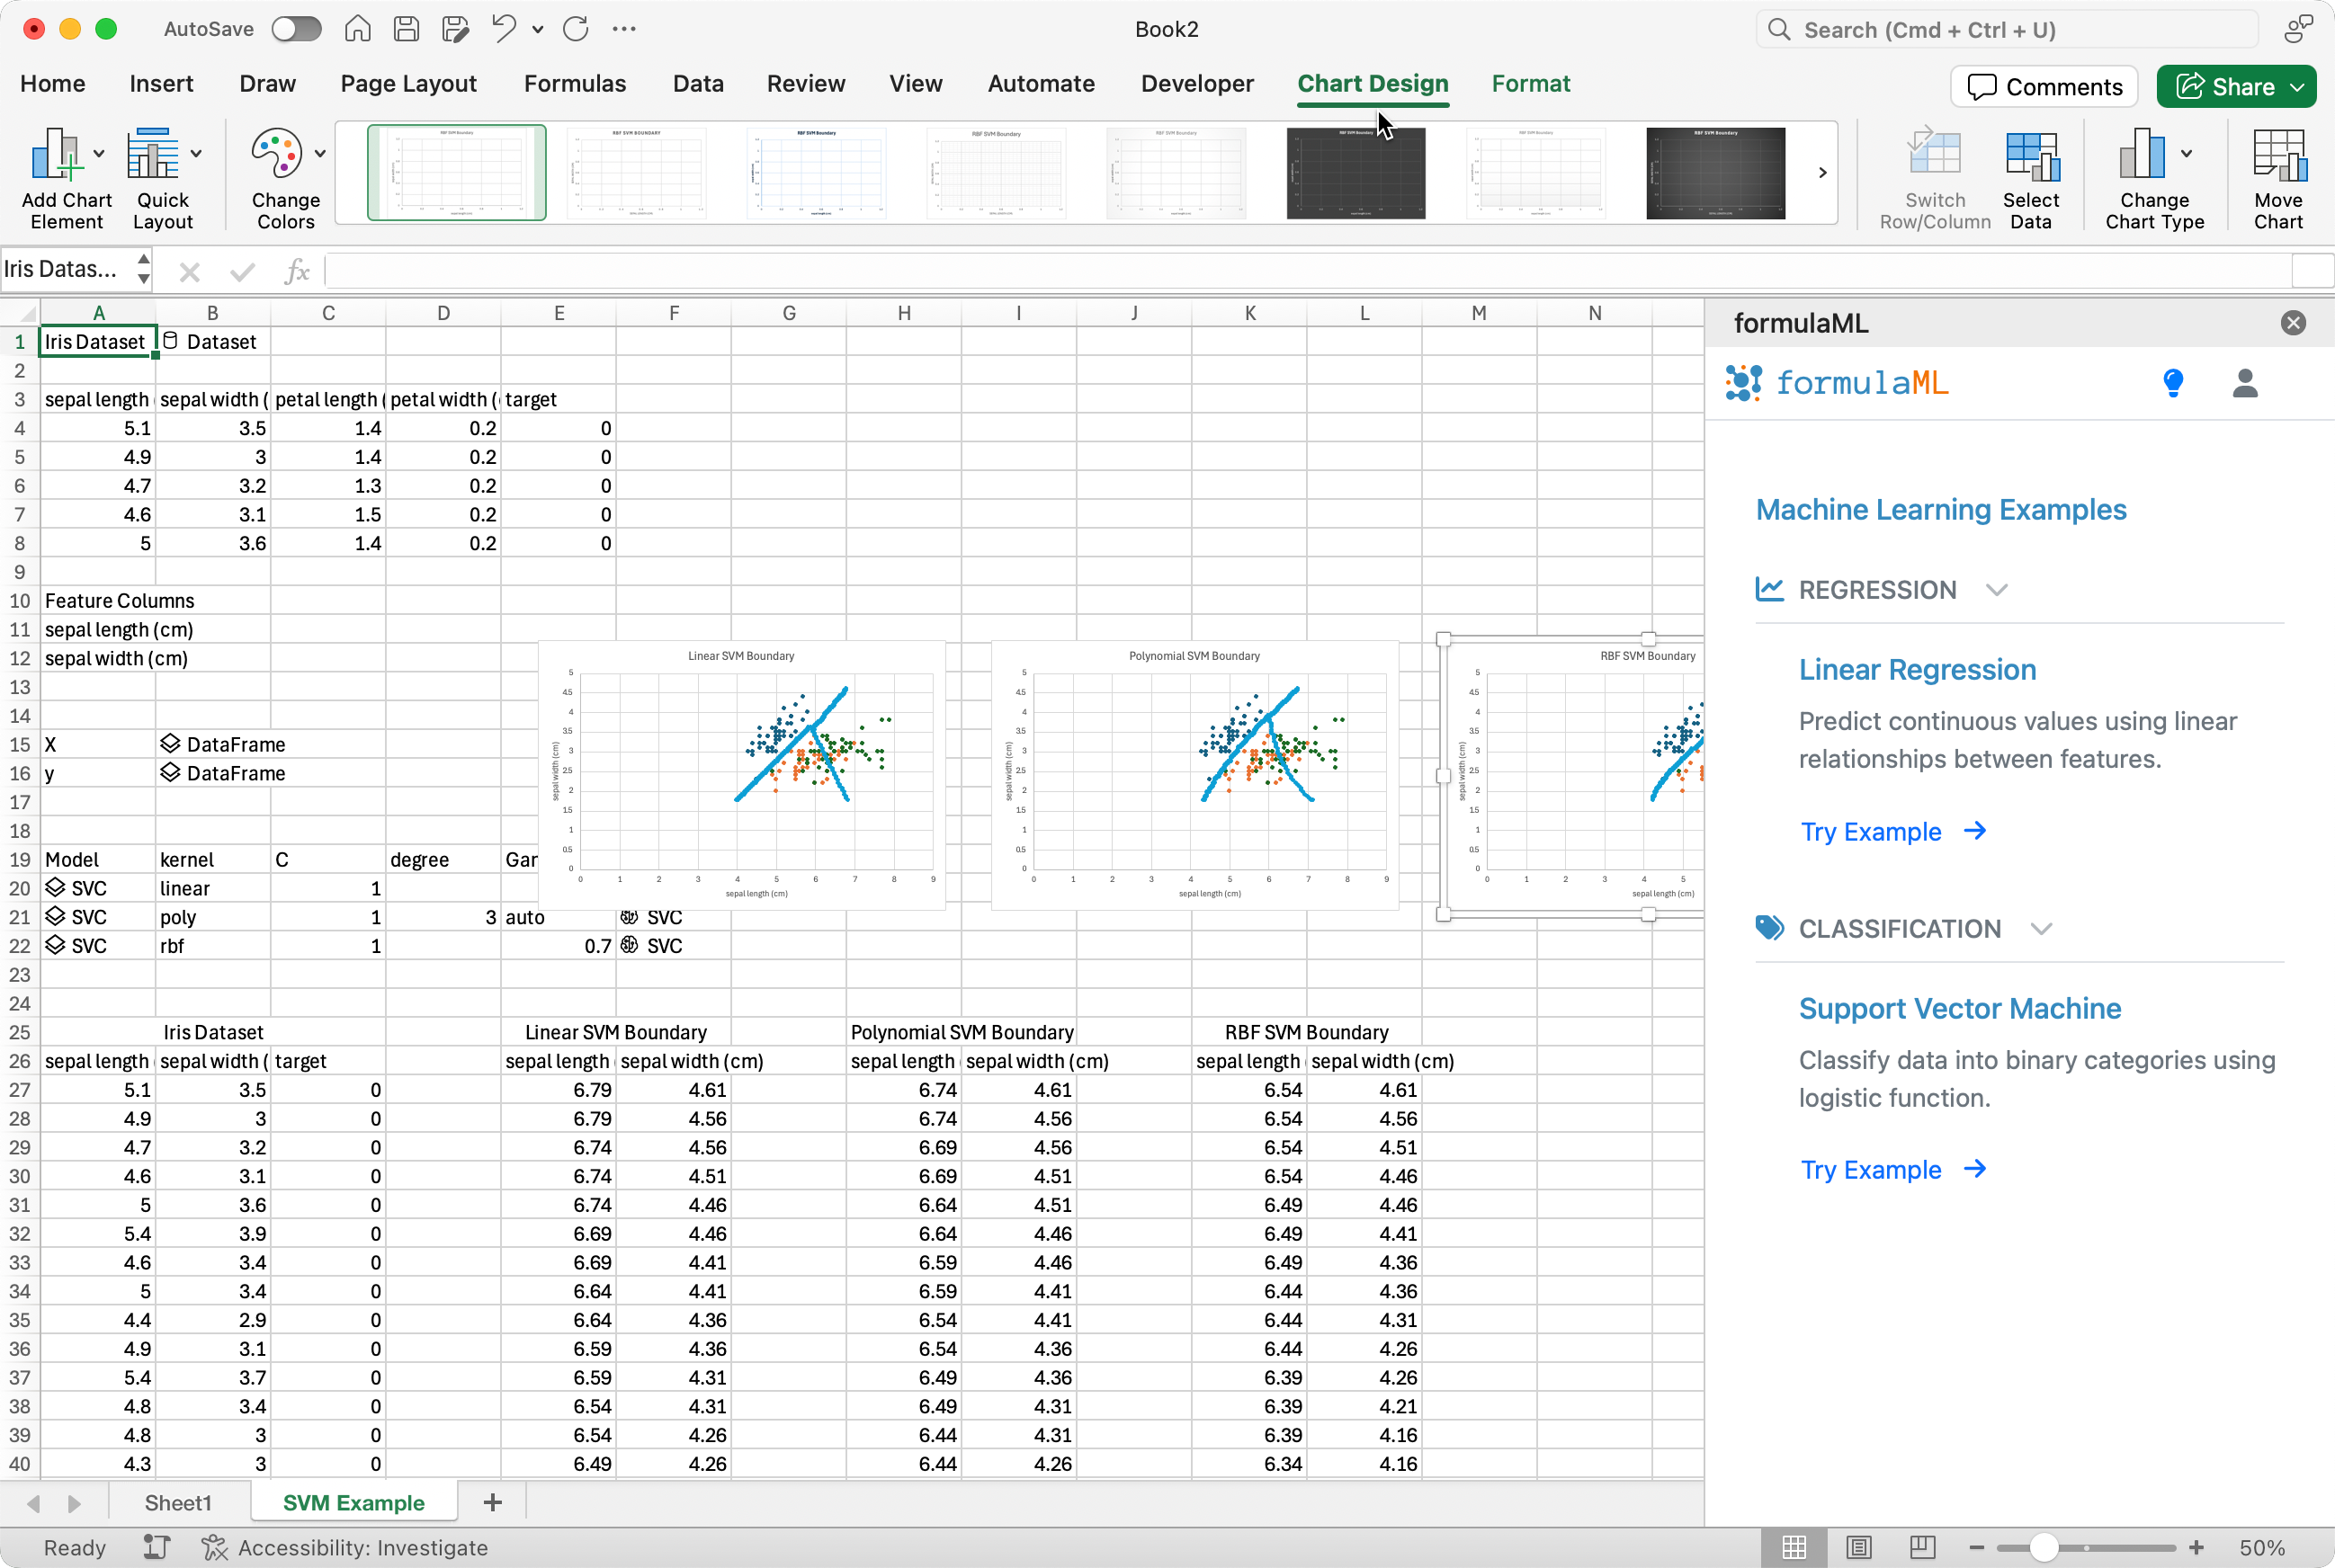The width and height of the screenshot is (2335, 1568).
Task: Open the Change Colors dropdown arrow
Action: 320,154
